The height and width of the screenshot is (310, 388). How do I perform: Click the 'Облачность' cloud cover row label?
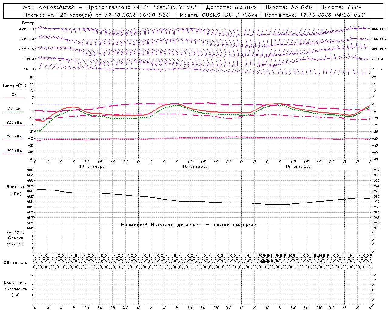[15, 262]
